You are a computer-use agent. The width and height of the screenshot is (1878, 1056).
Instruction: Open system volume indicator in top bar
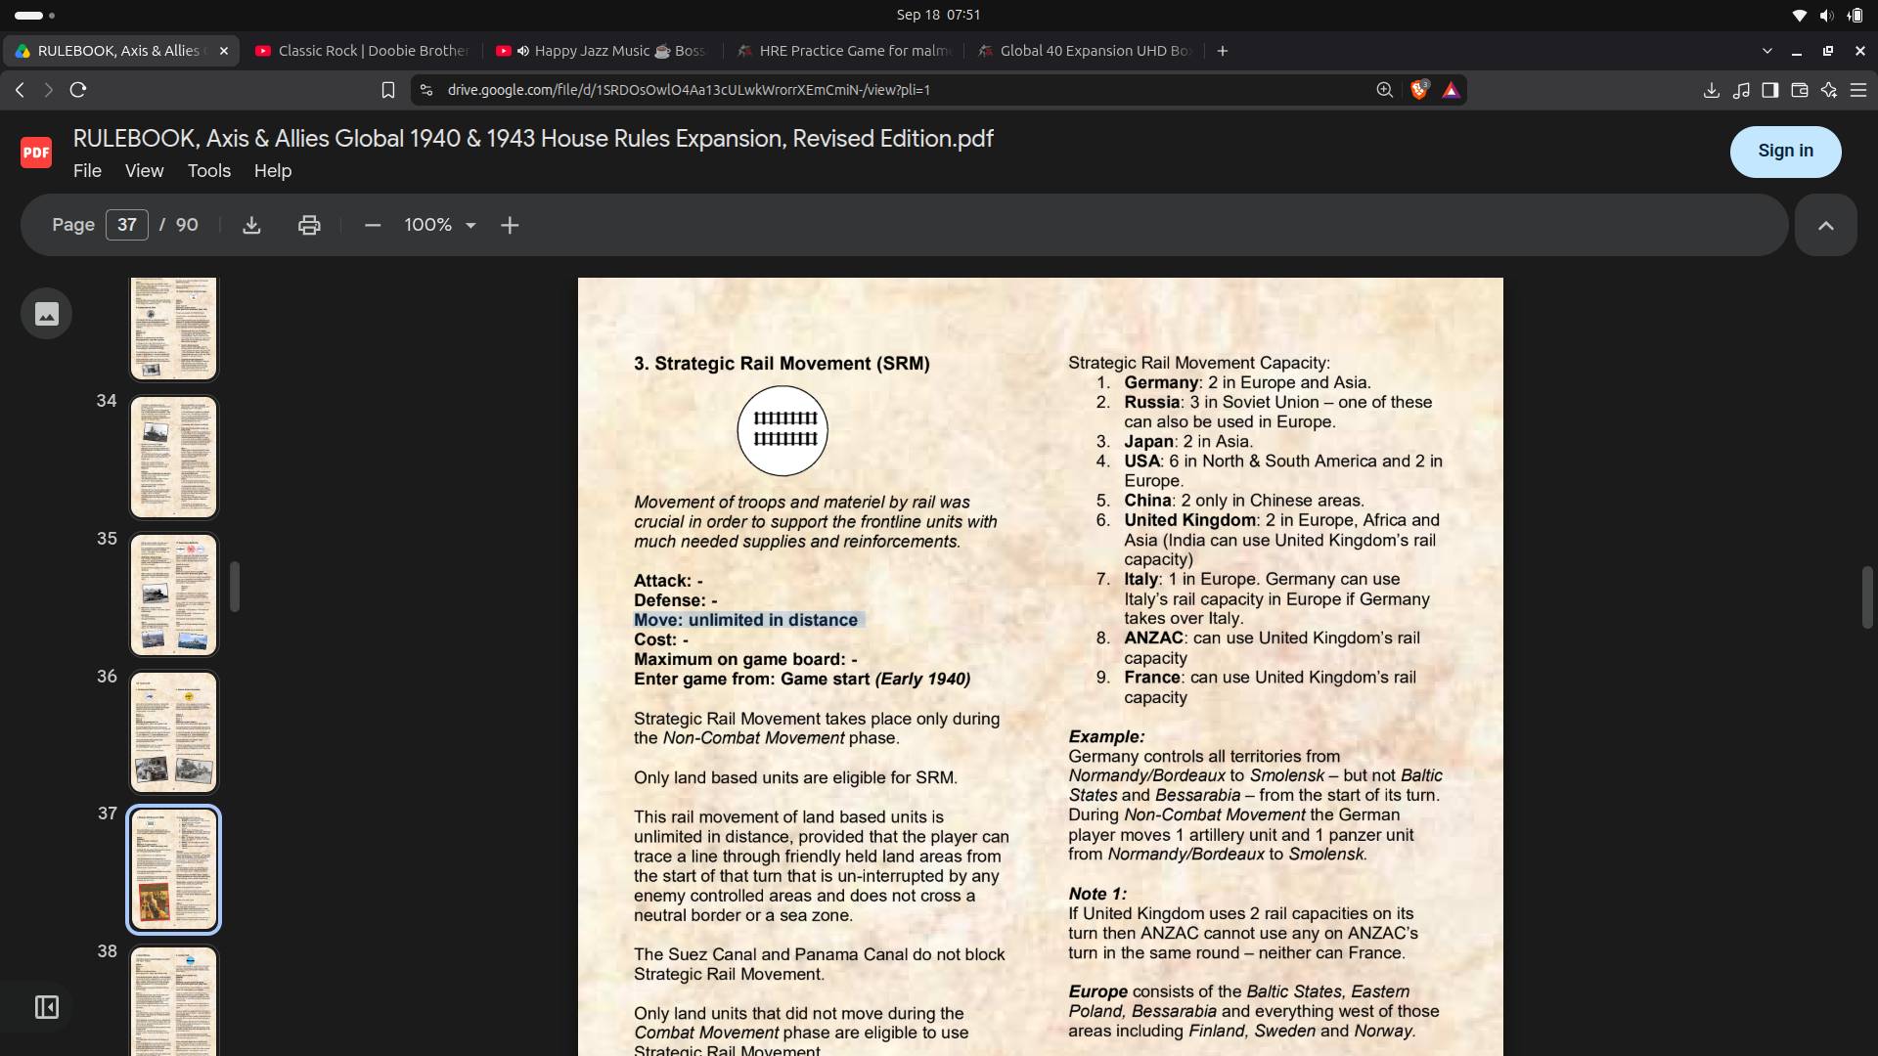point(1826,15)
